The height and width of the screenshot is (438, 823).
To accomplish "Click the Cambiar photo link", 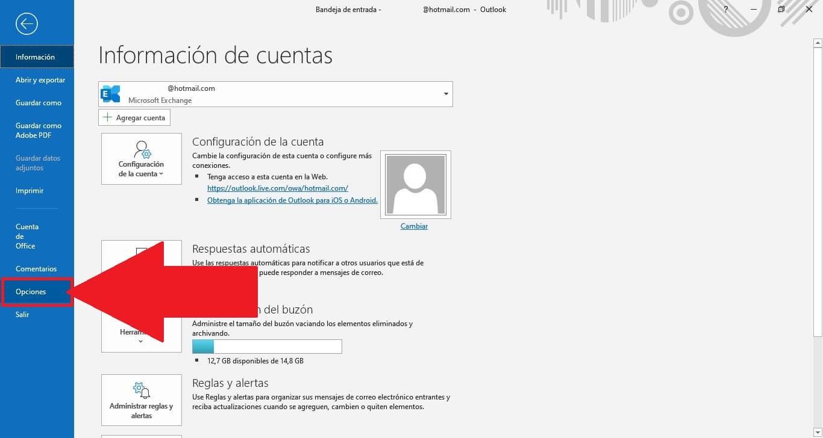I will [414, 226].
